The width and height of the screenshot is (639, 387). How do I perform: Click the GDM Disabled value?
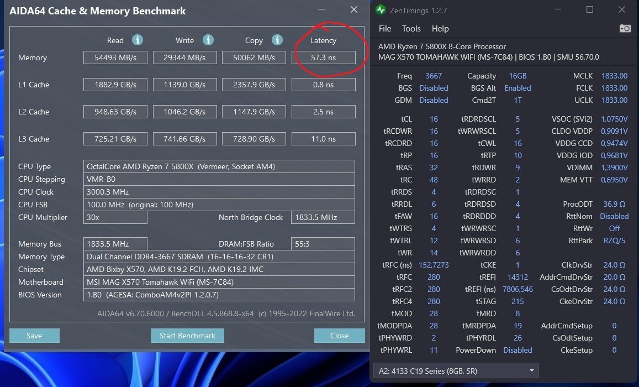(x=434, y=100)
